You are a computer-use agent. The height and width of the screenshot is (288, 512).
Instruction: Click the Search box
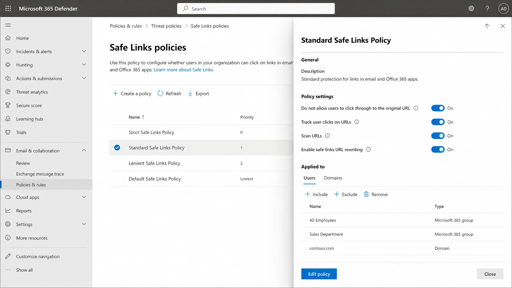[x=256, y=9]
